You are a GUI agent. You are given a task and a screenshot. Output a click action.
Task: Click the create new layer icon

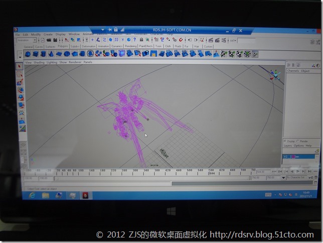[x=317, y=151]
